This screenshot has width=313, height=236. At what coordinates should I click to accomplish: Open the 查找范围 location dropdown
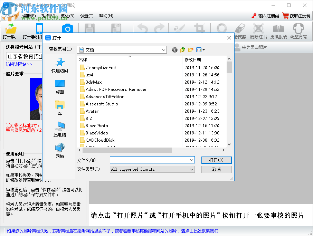(x=164, y=50)
